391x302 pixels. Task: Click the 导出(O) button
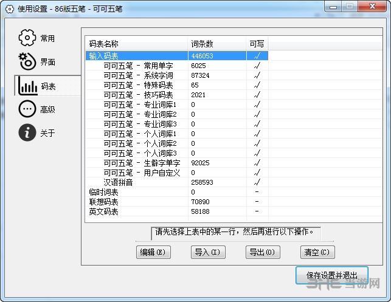(263, 252)
